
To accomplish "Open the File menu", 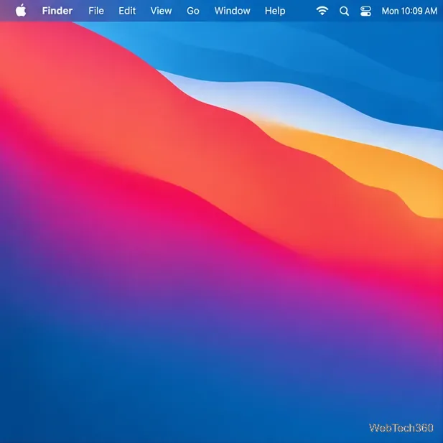I will [96, 11].
